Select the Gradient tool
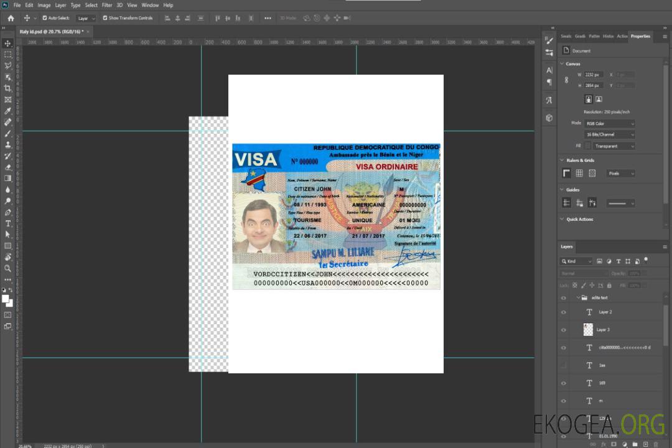 pos(7,179)
